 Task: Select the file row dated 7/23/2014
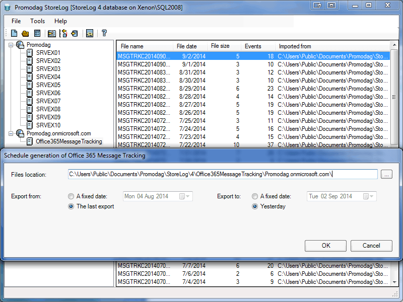253,137
